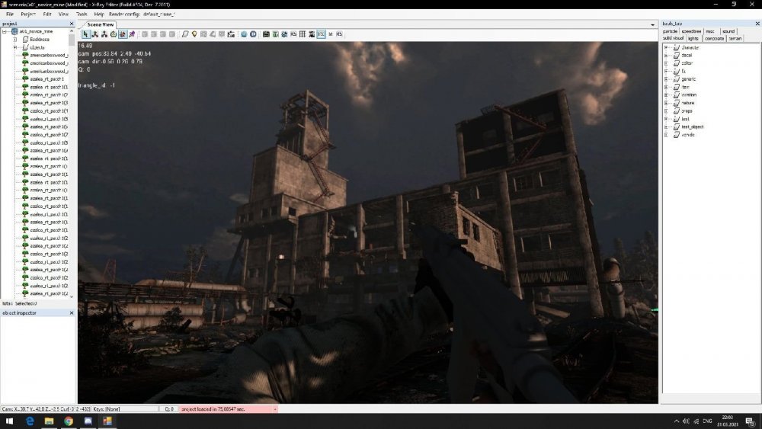Screen dimensions: 762x429
Task: Open the taskbar clock and date
Action: tap(728, 421)
